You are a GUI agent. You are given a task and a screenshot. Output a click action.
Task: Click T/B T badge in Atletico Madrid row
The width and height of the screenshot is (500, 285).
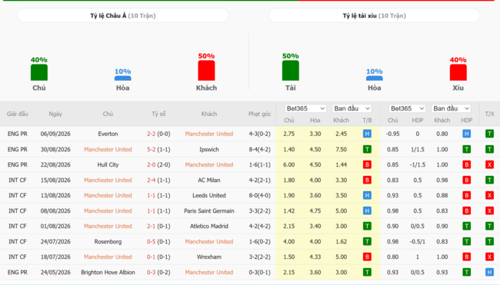367,226
